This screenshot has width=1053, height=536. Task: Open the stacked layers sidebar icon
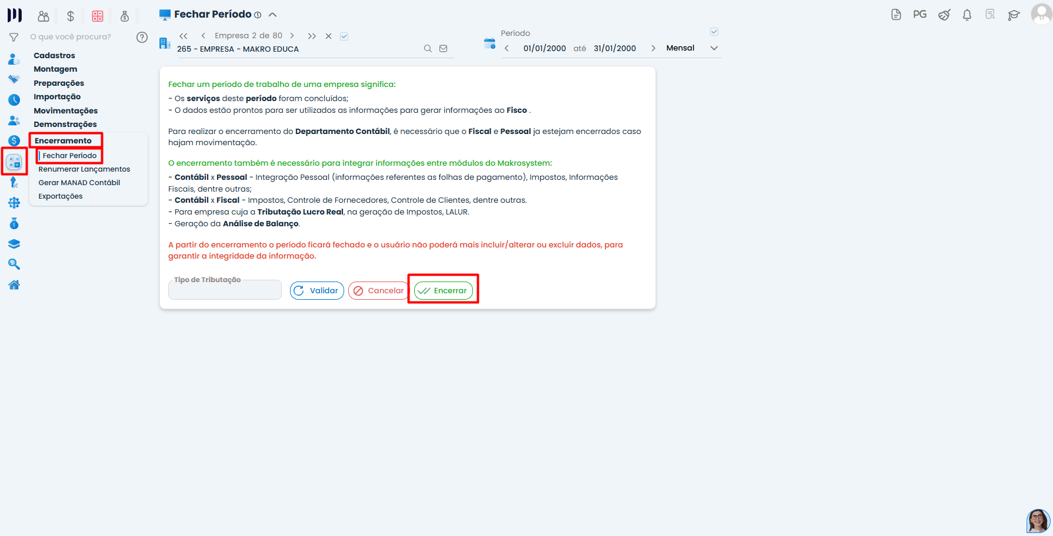14,244
